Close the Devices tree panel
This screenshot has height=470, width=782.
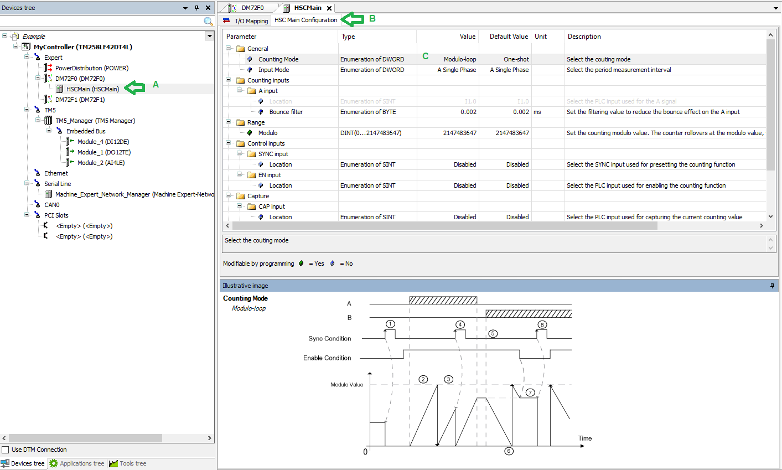(x=208, y=8)
